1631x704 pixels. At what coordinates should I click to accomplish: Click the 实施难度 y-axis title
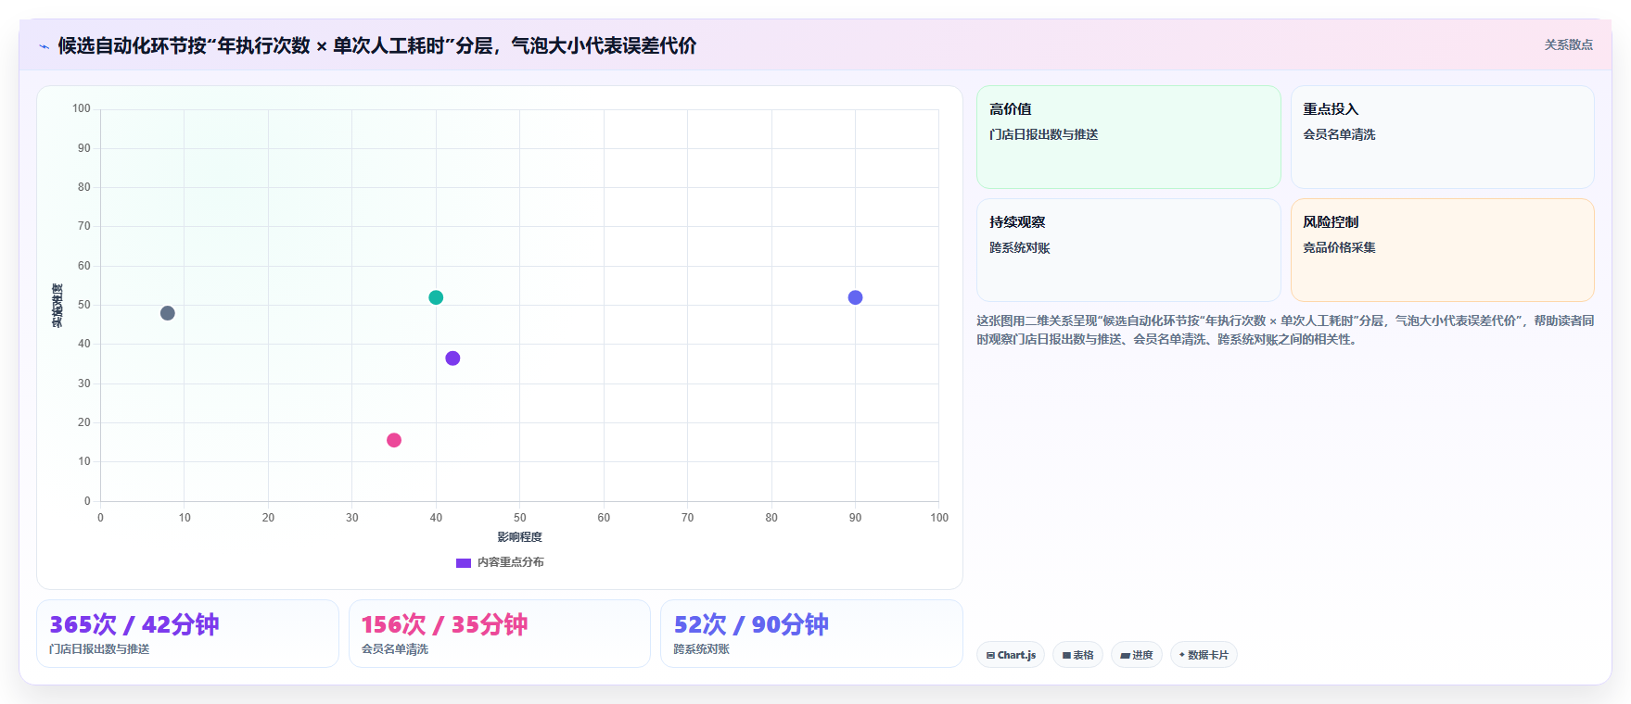tap(57, 306)
